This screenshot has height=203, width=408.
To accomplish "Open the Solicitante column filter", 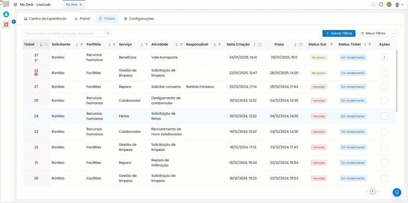I will click(x=81, y=44).
